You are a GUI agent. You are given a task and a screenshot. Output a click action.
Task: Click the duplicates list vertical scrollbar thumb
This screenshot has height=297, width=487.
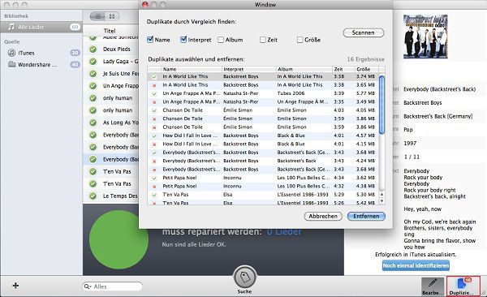[381, 105]
